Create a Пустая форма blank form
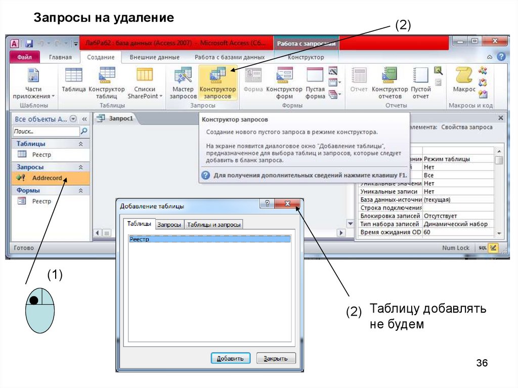Viewport: 518px width, 388px height. (315, 83)
